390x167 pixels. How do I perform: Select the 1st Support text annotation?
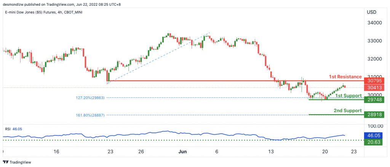348,96
